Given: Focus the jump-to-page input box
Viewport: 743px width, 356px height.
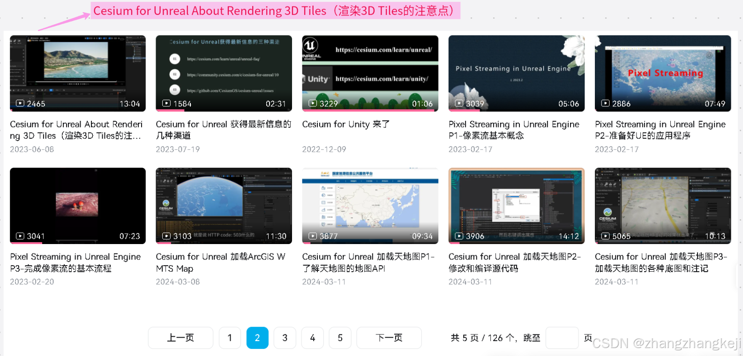Looking at the screenshot, I should point(562,338).
